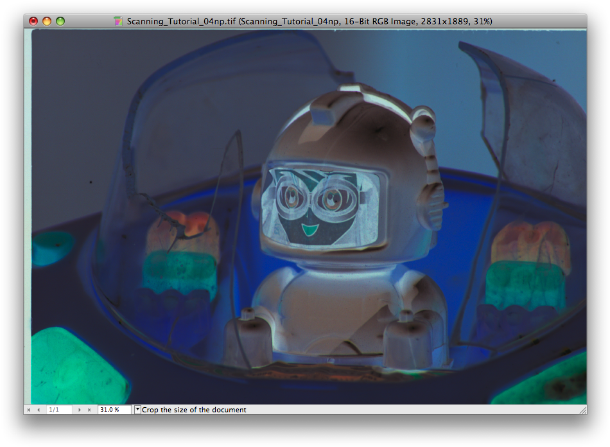
Task: Skip to the last page arrow
Action: pyautogui.click(x=89, y=409)
